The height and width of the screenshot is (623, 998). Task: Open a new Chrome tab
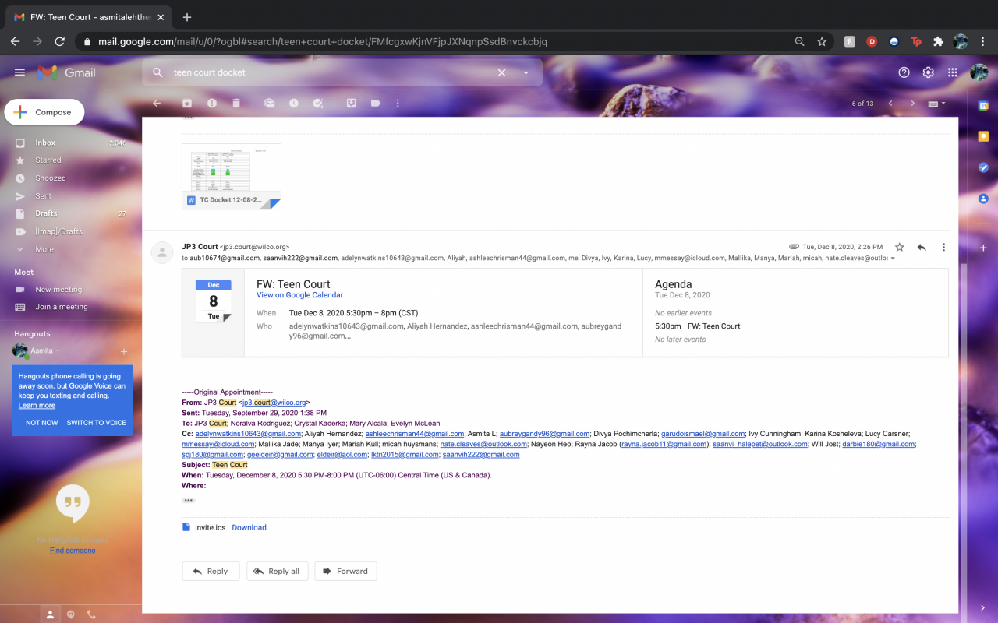click(x=187, y=17)
